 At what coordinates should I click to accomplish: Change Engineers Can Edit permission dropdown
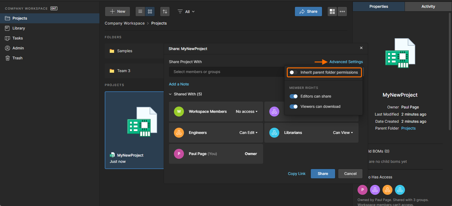pos(248,133)
